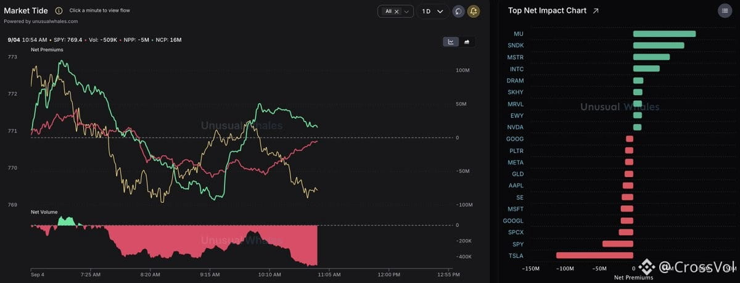The width and height of the screenshot is (740, 283).
Task: Select the TSLA ticker label
Action: pyautogui.click(x=516, y=255)
